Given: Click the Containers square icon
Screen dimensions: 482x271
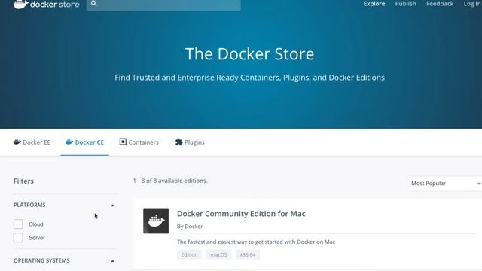Looking at the screenshot, I should coord(123,142).
